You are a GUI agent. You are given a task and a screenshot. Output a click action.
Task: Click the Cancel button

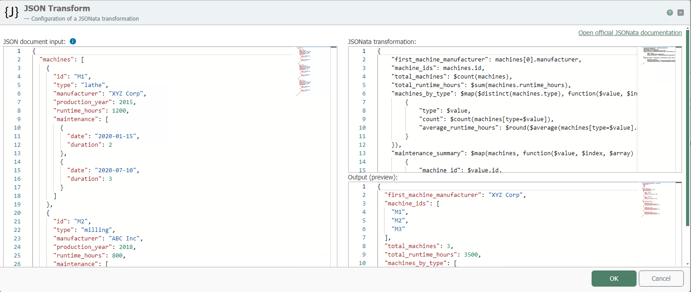pos(661,279)
